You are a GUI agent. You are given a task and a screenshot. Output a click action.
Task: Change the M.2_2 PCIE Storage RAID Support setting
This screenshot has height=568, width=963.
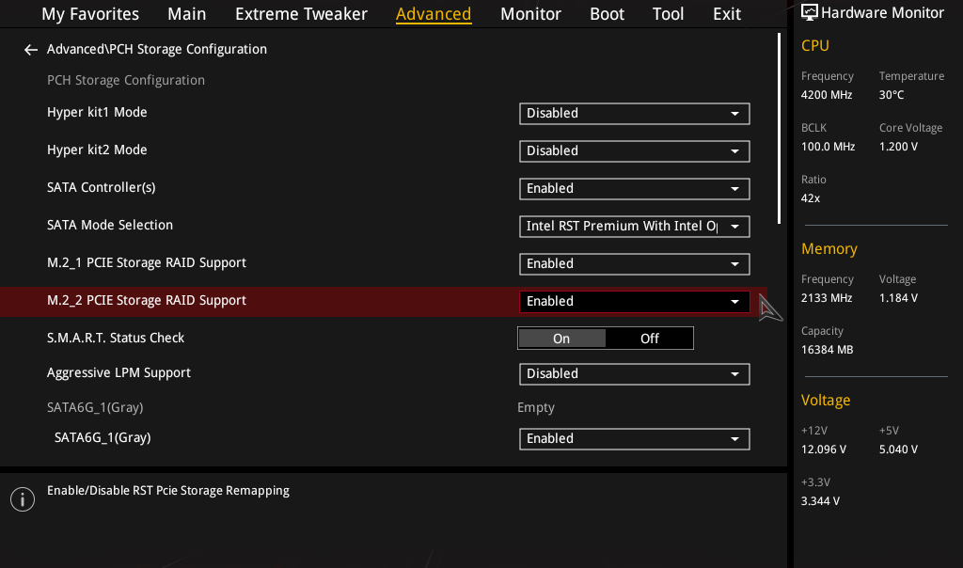click(634, 301)
